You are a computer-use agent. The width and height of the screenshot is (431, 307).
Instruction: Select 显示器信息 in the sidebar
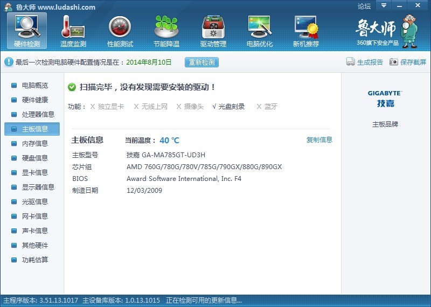tap(32, 187)
